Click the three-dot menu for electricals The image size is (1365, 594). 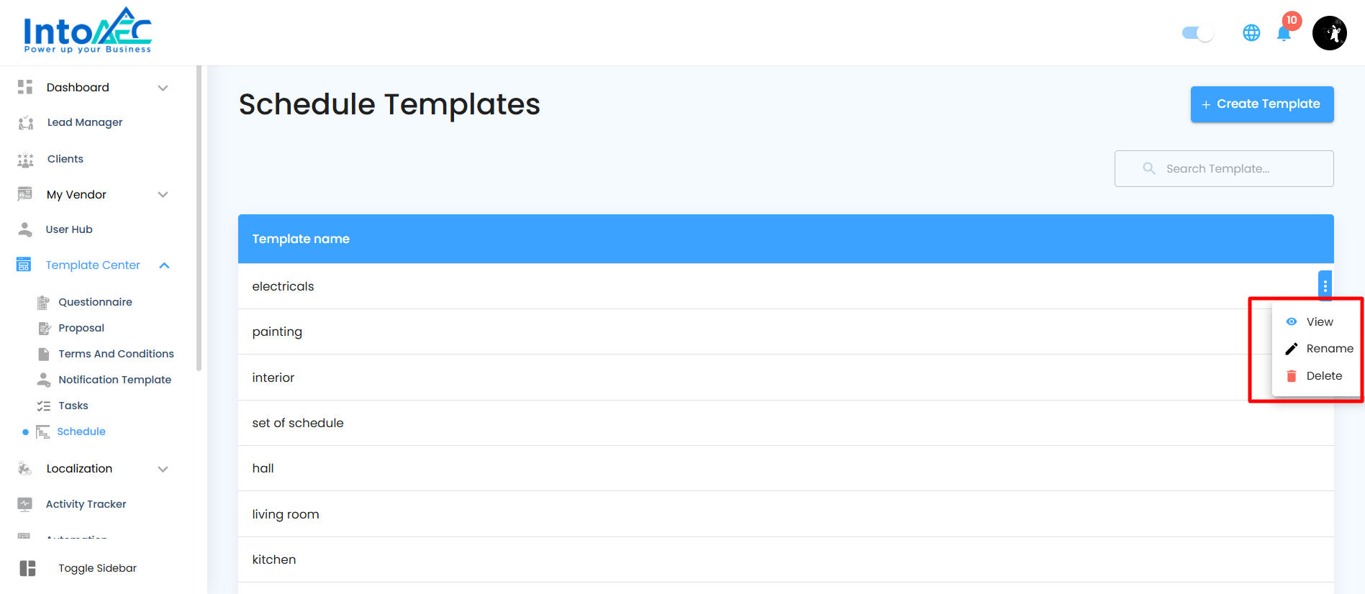point(1325,286)
